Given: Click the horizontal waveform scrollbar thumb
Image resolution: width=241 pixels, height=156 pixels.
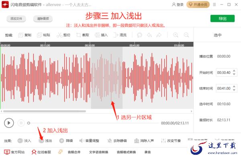Looking at the screenshot, I should tap(45, 111).
